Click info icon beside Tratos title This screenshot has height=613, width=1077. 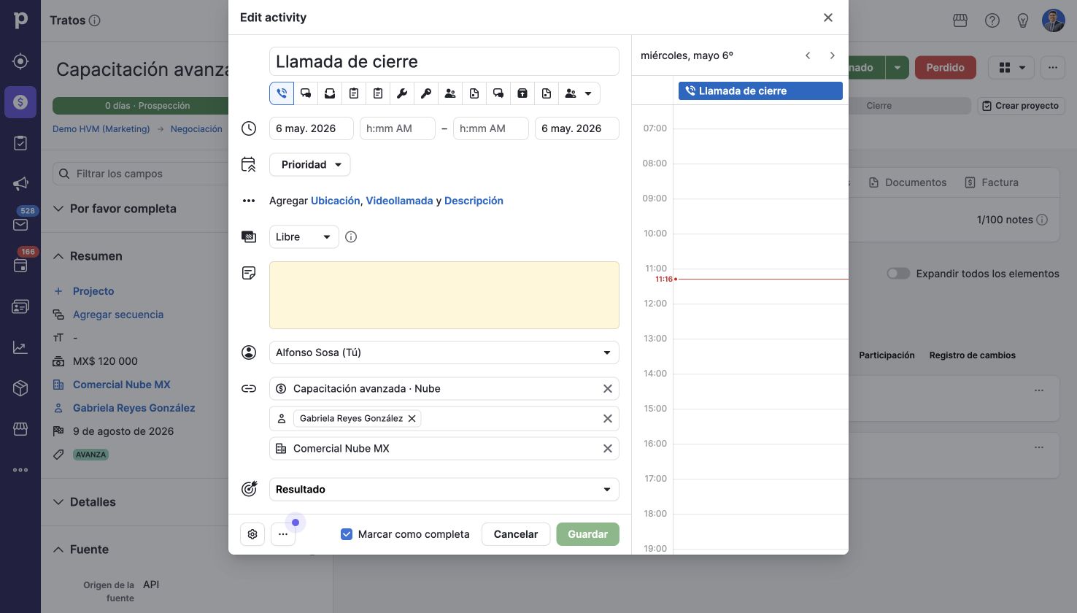click(94, 20)
